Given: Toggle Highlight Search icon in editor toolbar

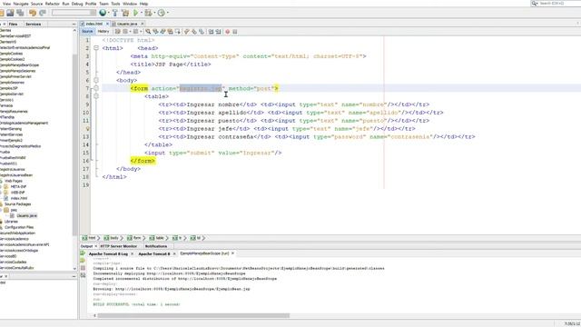Looking at the screenshot, I should (170, 32).
